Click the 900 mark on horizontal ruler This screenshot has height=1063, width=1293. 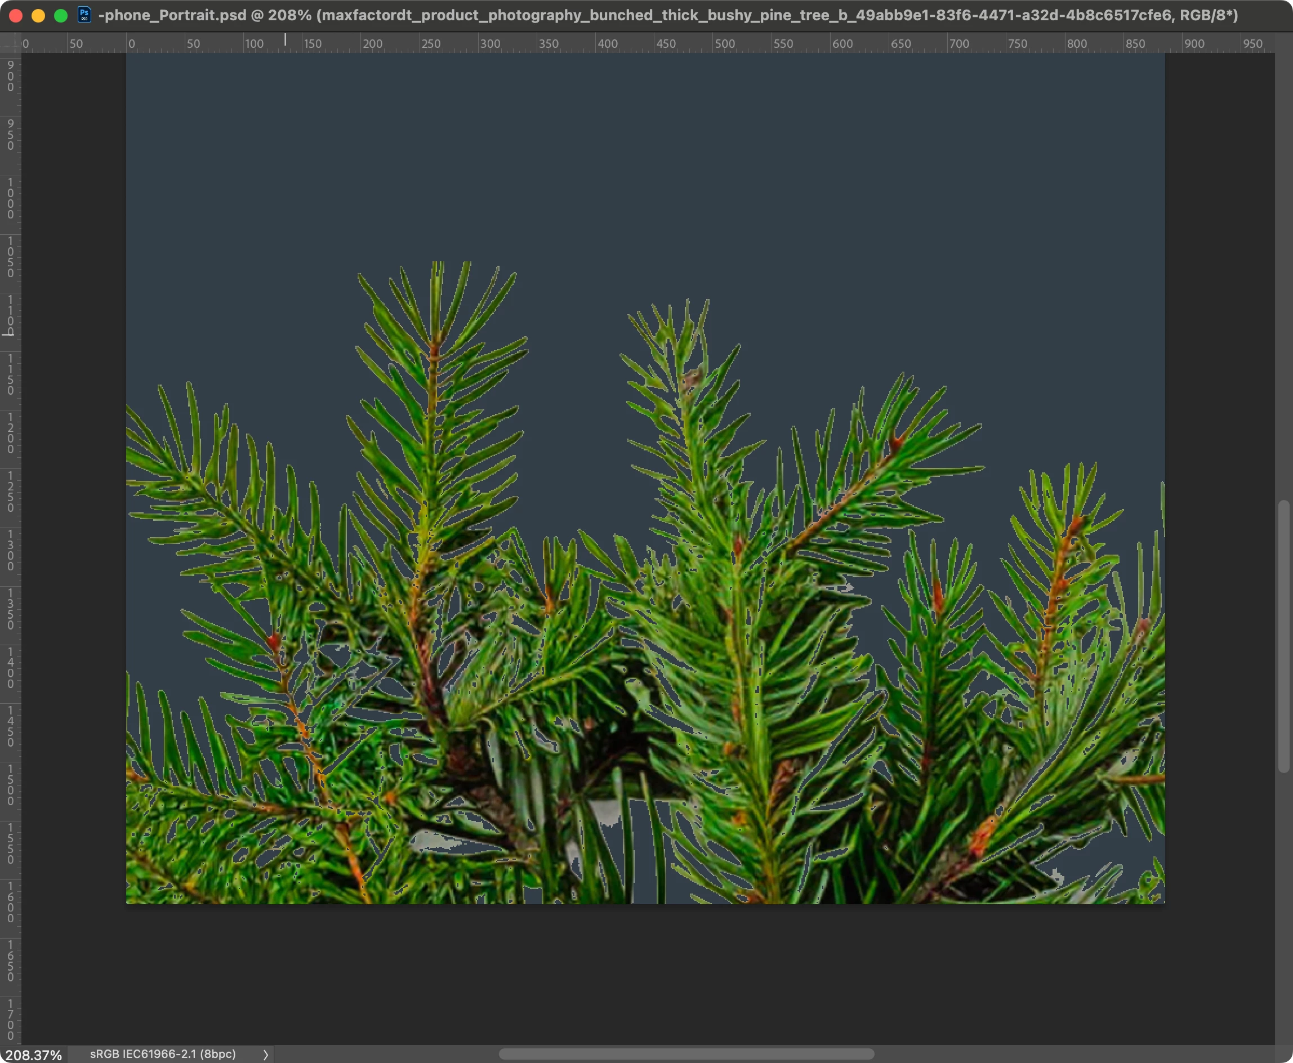(x=1194, y=43)
